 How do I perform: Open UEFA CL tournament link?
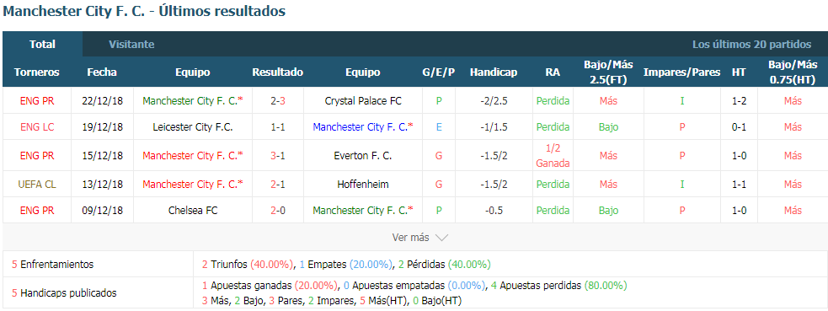click(x=37, y=185)
